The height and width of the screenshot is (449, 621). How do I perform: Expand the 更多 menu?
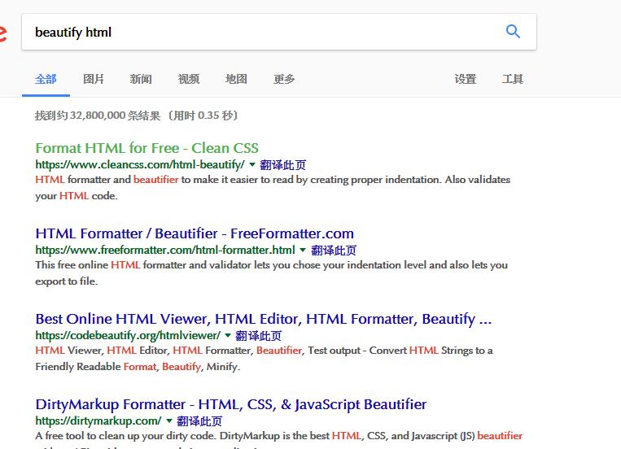click(x=284, y=79)
